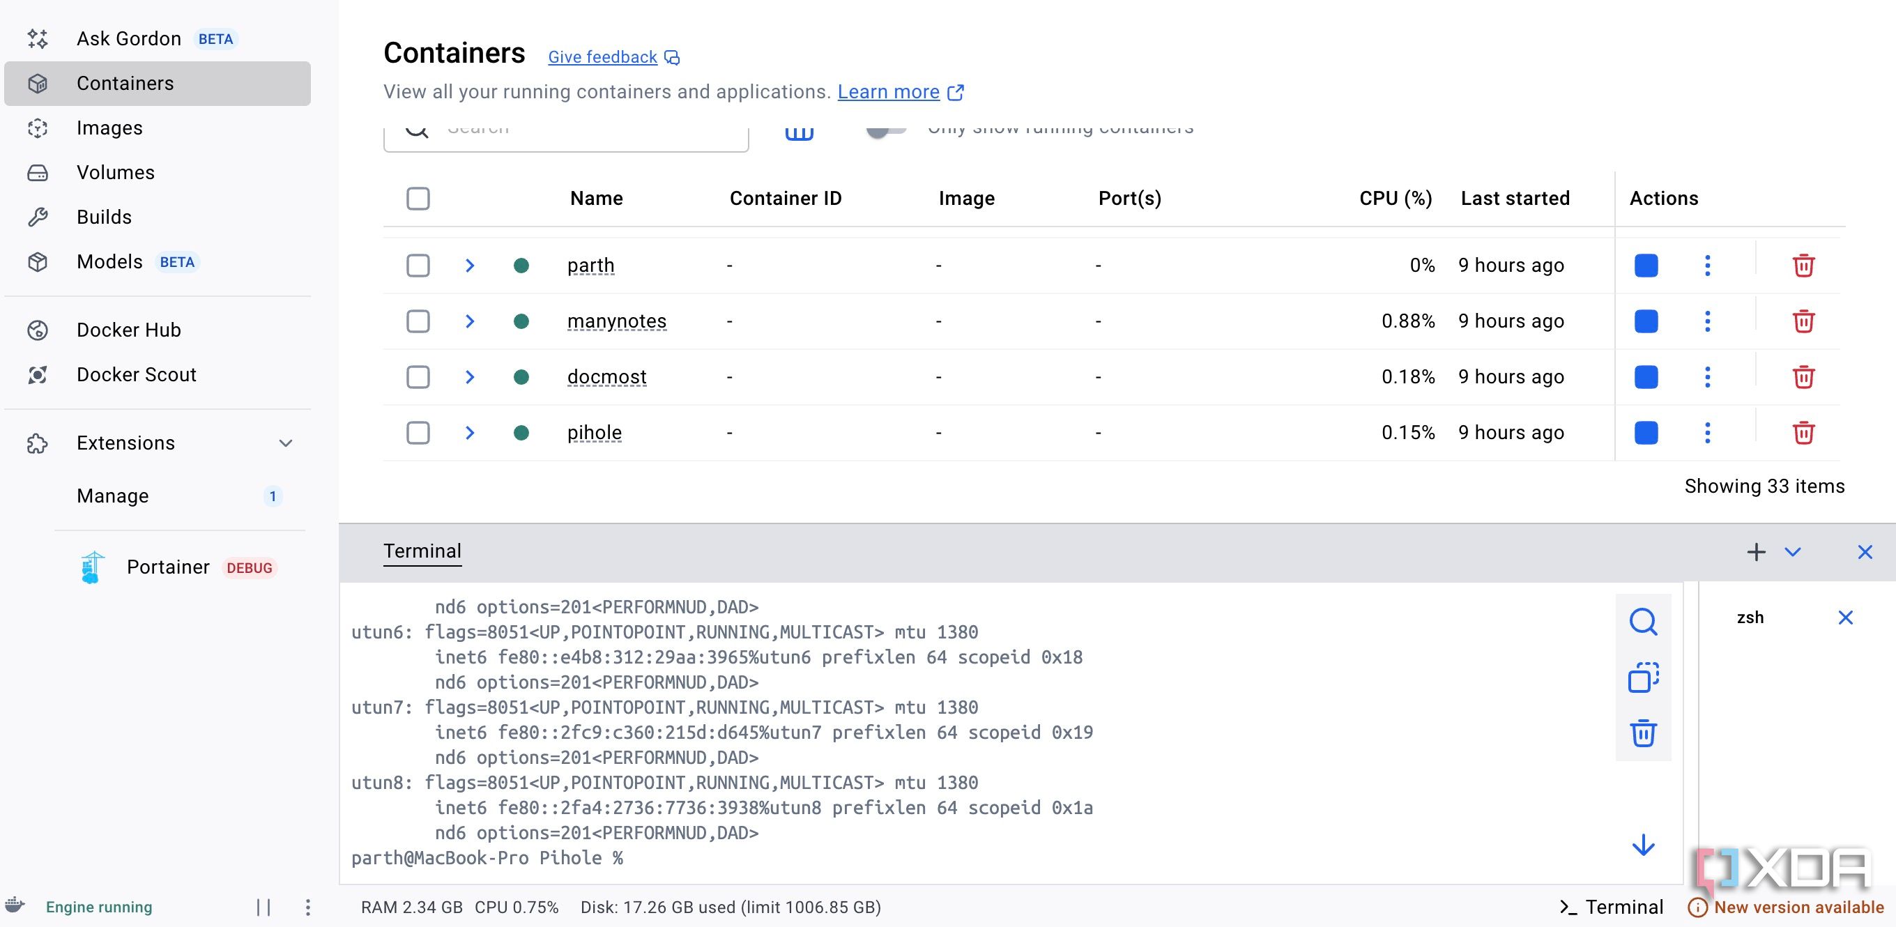Open more actions menu for pihole
This screenshot has height=927, width=1896.
click(x=1708, y=433)
